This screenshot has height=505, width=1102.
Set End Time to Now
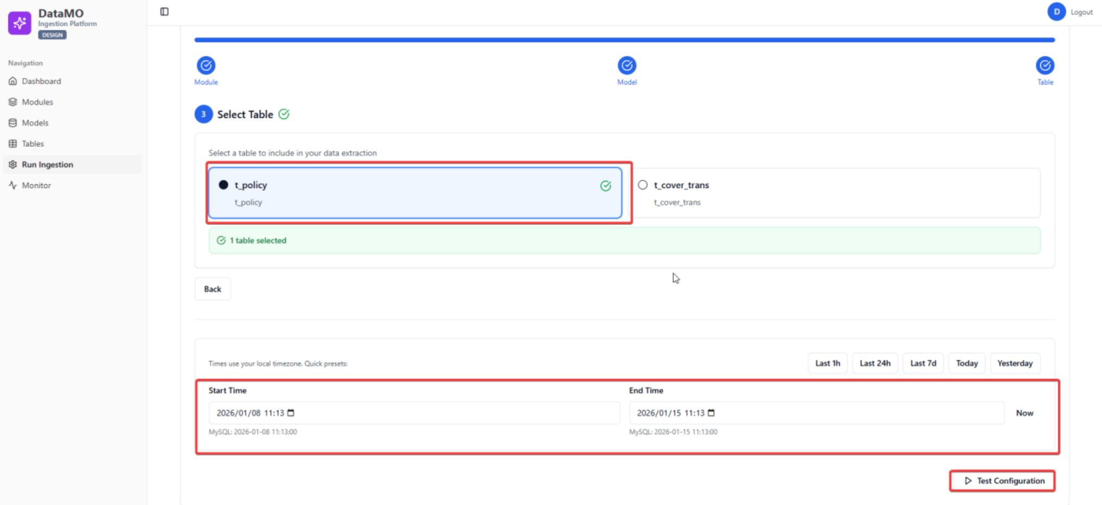click(x=1024, y=413)
